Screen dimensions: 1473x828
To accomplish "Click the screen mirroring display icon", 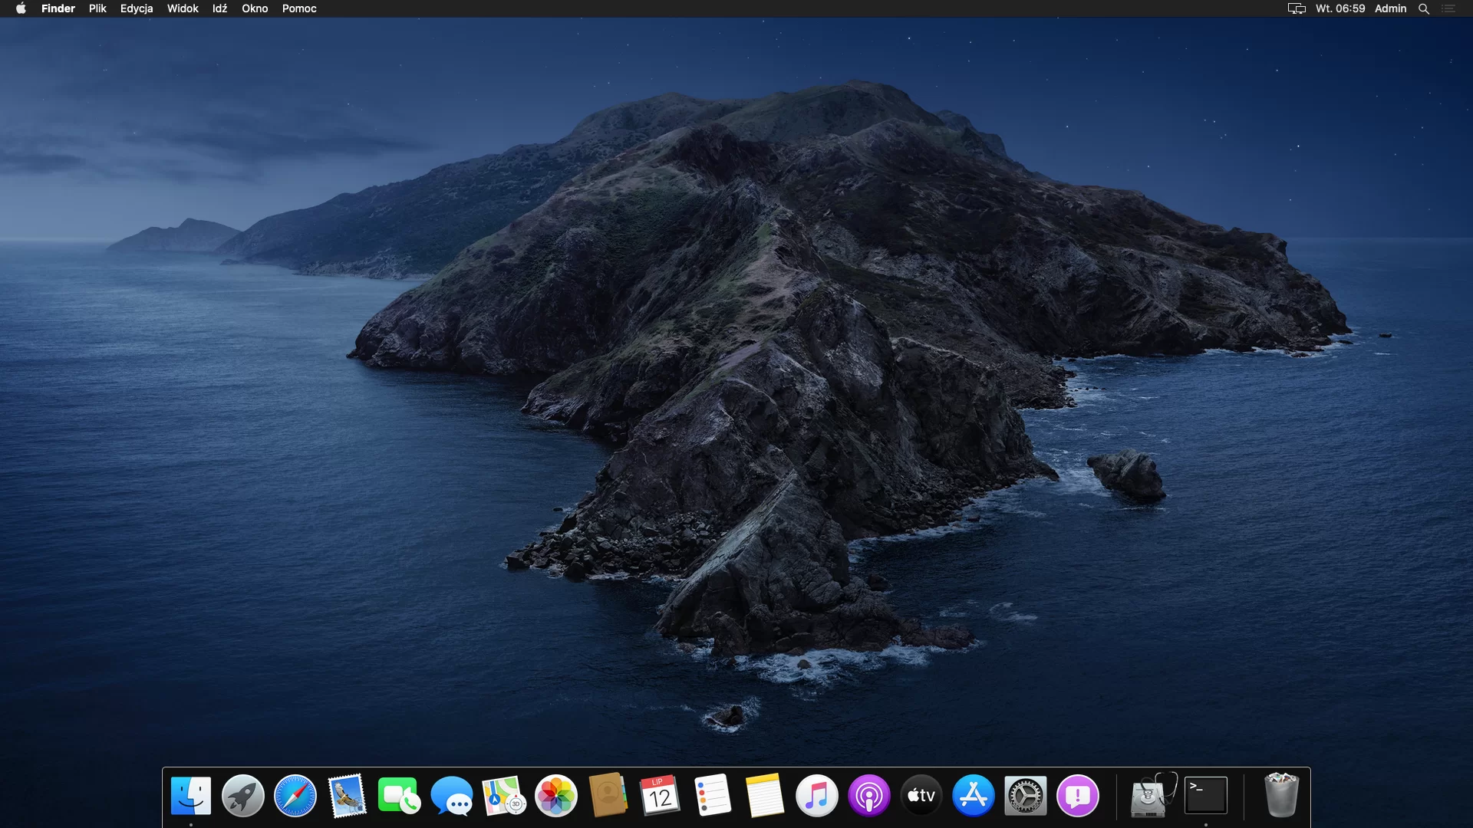I will tap(1297, 8).
